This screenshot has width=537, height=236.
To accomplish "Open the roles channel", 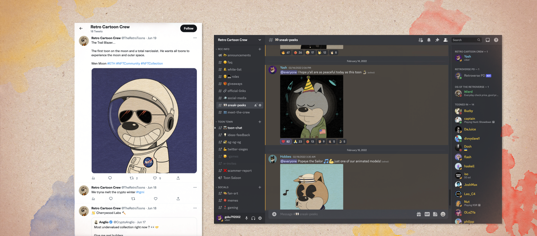I will point(240,77).
